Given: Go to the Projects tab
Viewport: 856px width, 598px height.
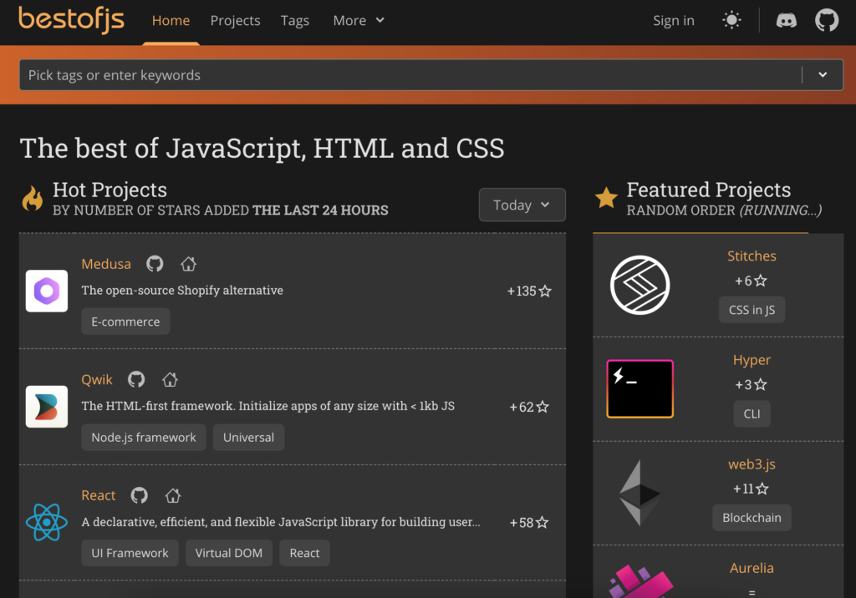Looking at the screenshot, I should pos(235,21).
